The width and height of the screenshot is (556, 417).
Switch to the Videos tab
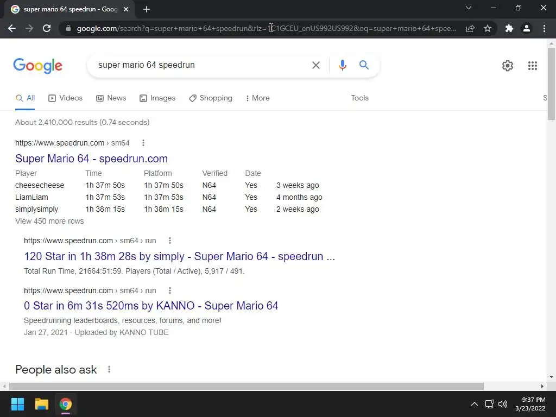click(66, 98)
